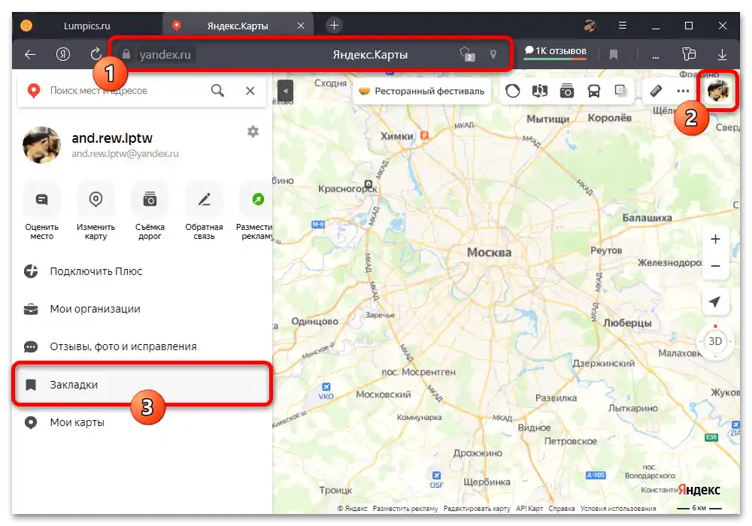Toggle the public transport bus layer
The image size is (752, 526).
tap(594, 90)
